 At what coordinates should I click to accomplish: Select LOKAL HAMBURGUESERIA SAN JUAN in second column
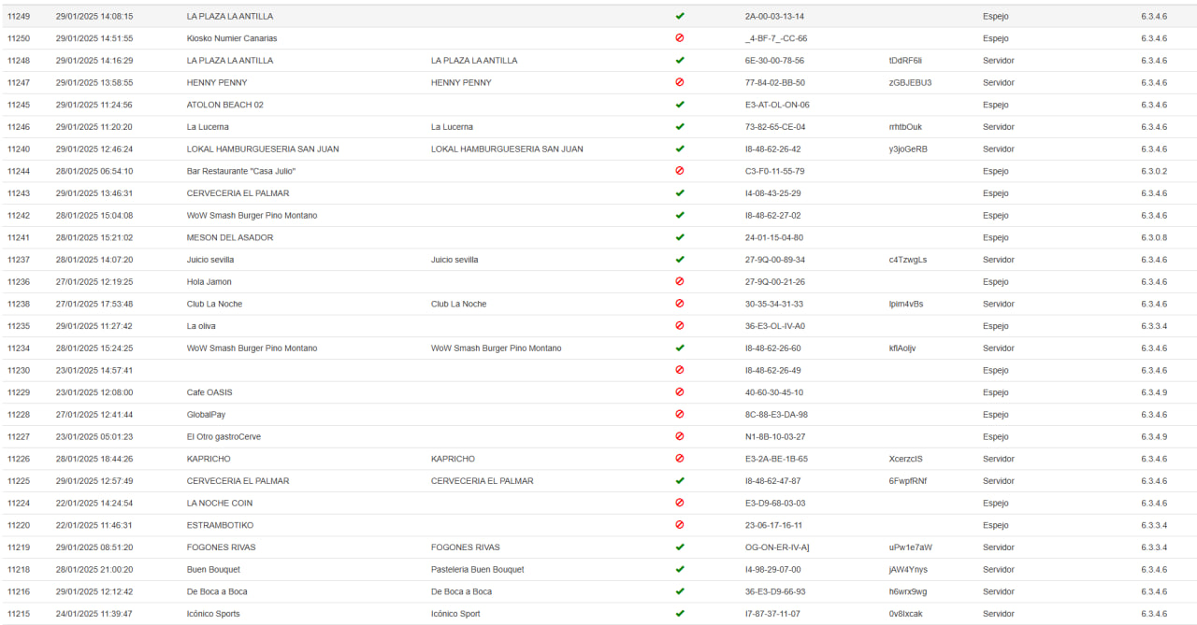tap(507, 149)
